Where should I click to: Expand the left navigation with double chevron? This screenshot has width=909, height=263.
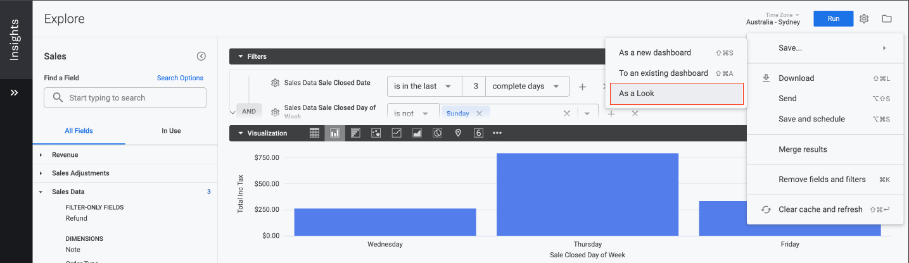(15, 93)
